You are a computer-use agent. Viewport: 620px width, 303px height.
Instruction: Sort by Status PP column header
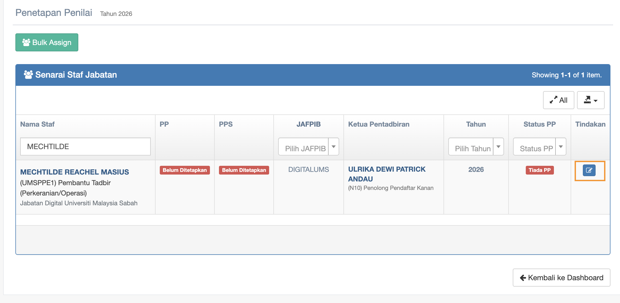tap(539, 124)
